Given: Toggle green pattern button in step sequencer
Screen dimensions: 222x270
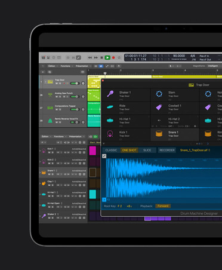Looking at the screenshot, I should pos(95,137).
